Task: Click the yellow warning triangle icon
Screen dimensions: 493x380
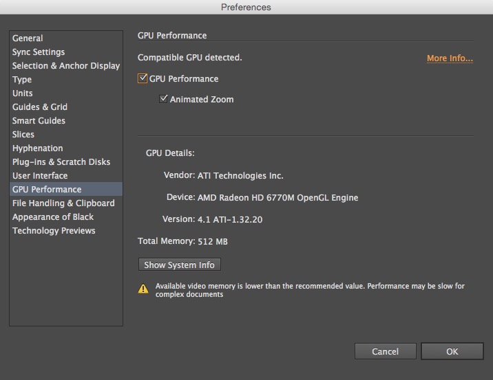Action: coord(143,289)
